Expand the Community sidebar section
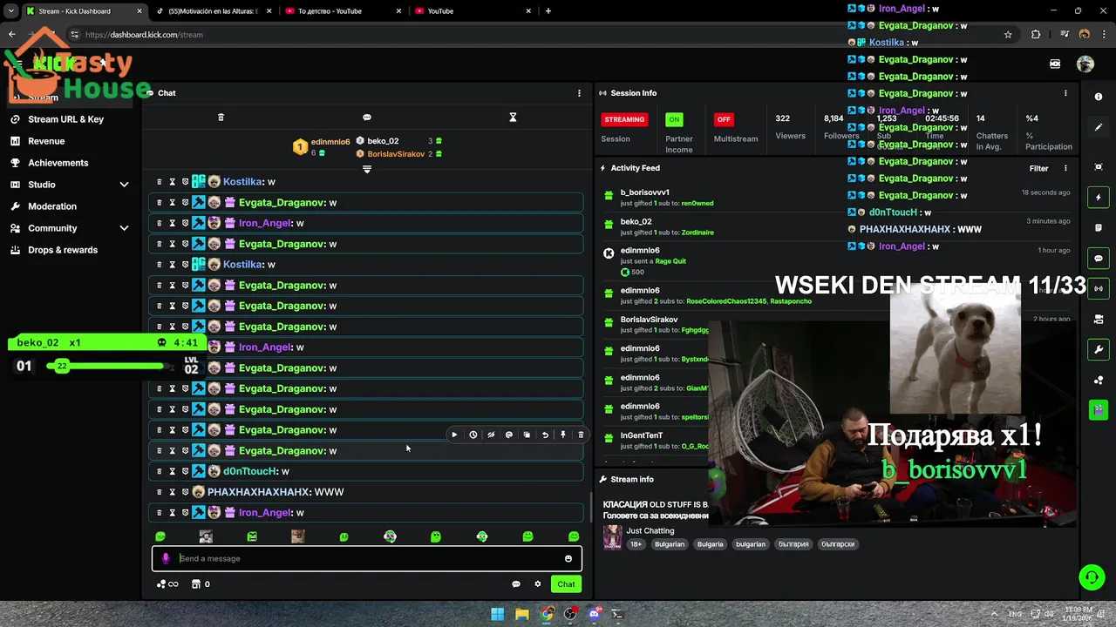Viewport: 1116px width, 627px height. [x=124, y=228]
